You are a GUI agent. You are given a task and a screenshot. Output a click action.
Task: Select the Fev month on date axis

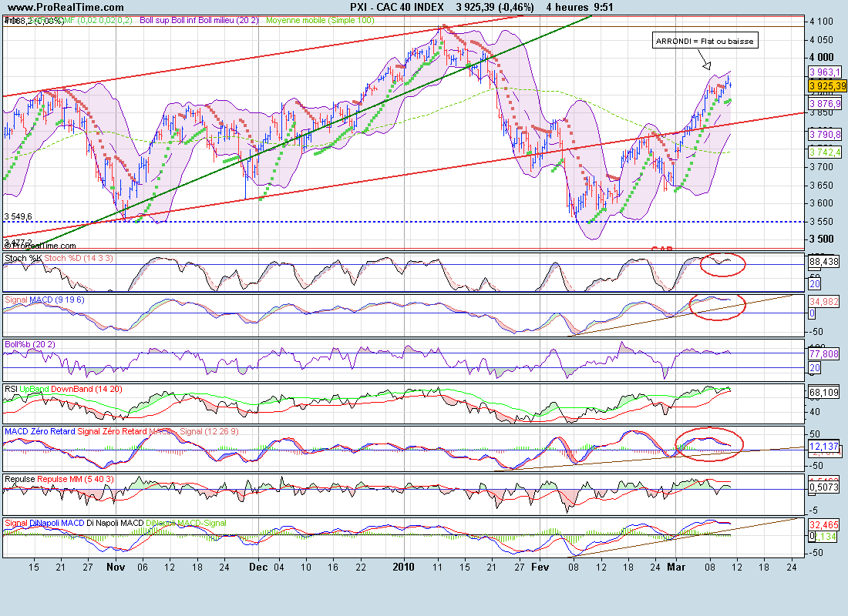pyautogui.click(x=540, y=567)
